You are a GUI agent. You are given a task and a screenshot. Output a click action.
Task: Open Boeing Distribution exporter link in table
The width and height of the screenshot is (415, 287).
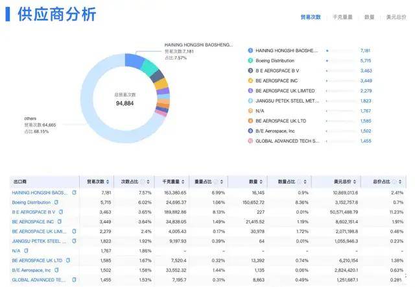(31, 202)
